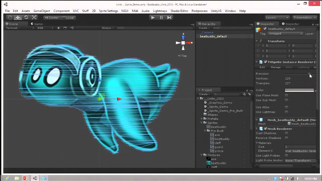Open Unity icon in Windows taskbar
The width and height of the screenshot is (322, 181).
35,178
